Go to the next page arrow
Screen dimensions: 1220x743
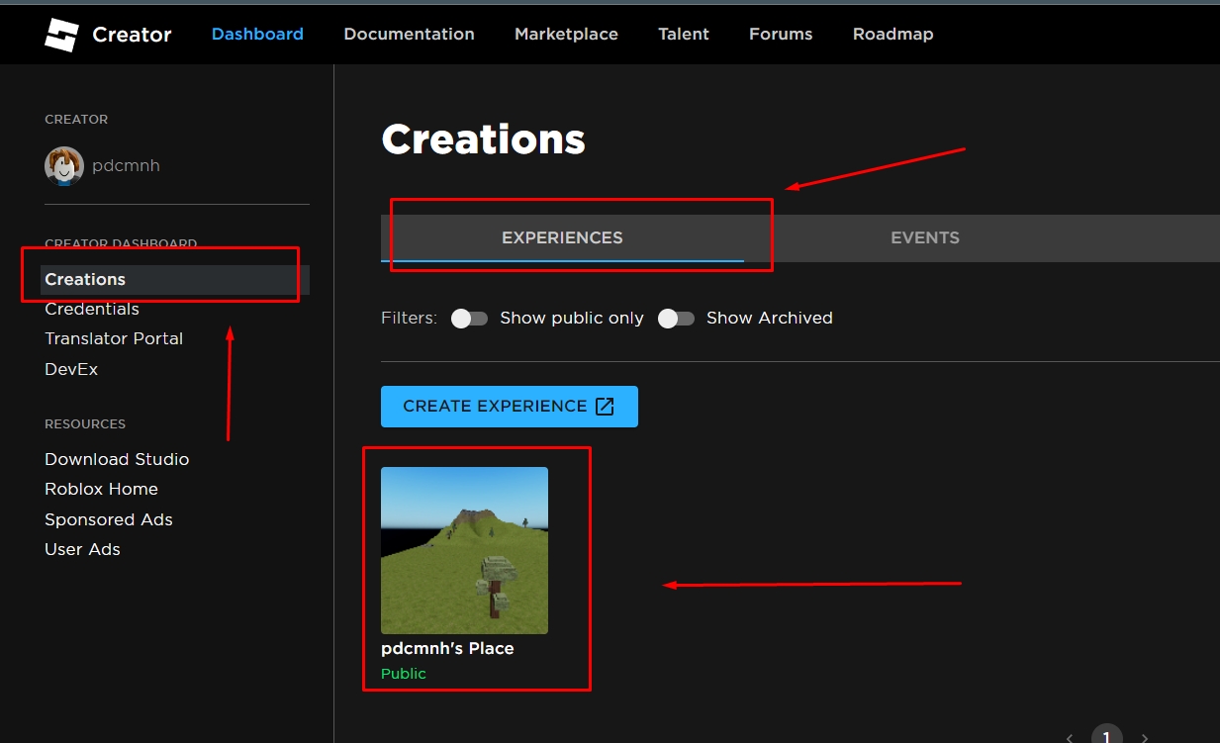(1145, 737)
